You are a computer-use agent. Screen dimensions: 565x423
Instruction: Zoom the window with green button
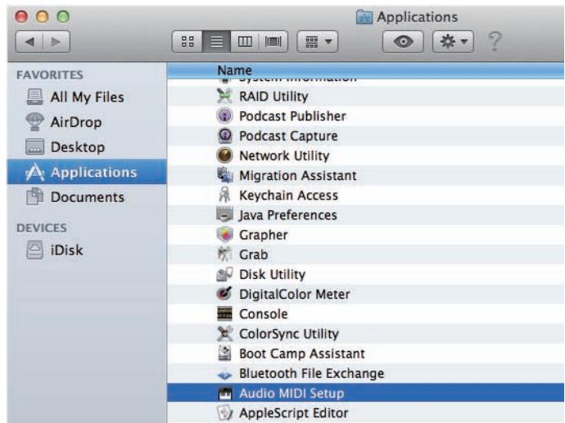click(x=63, y=16)
